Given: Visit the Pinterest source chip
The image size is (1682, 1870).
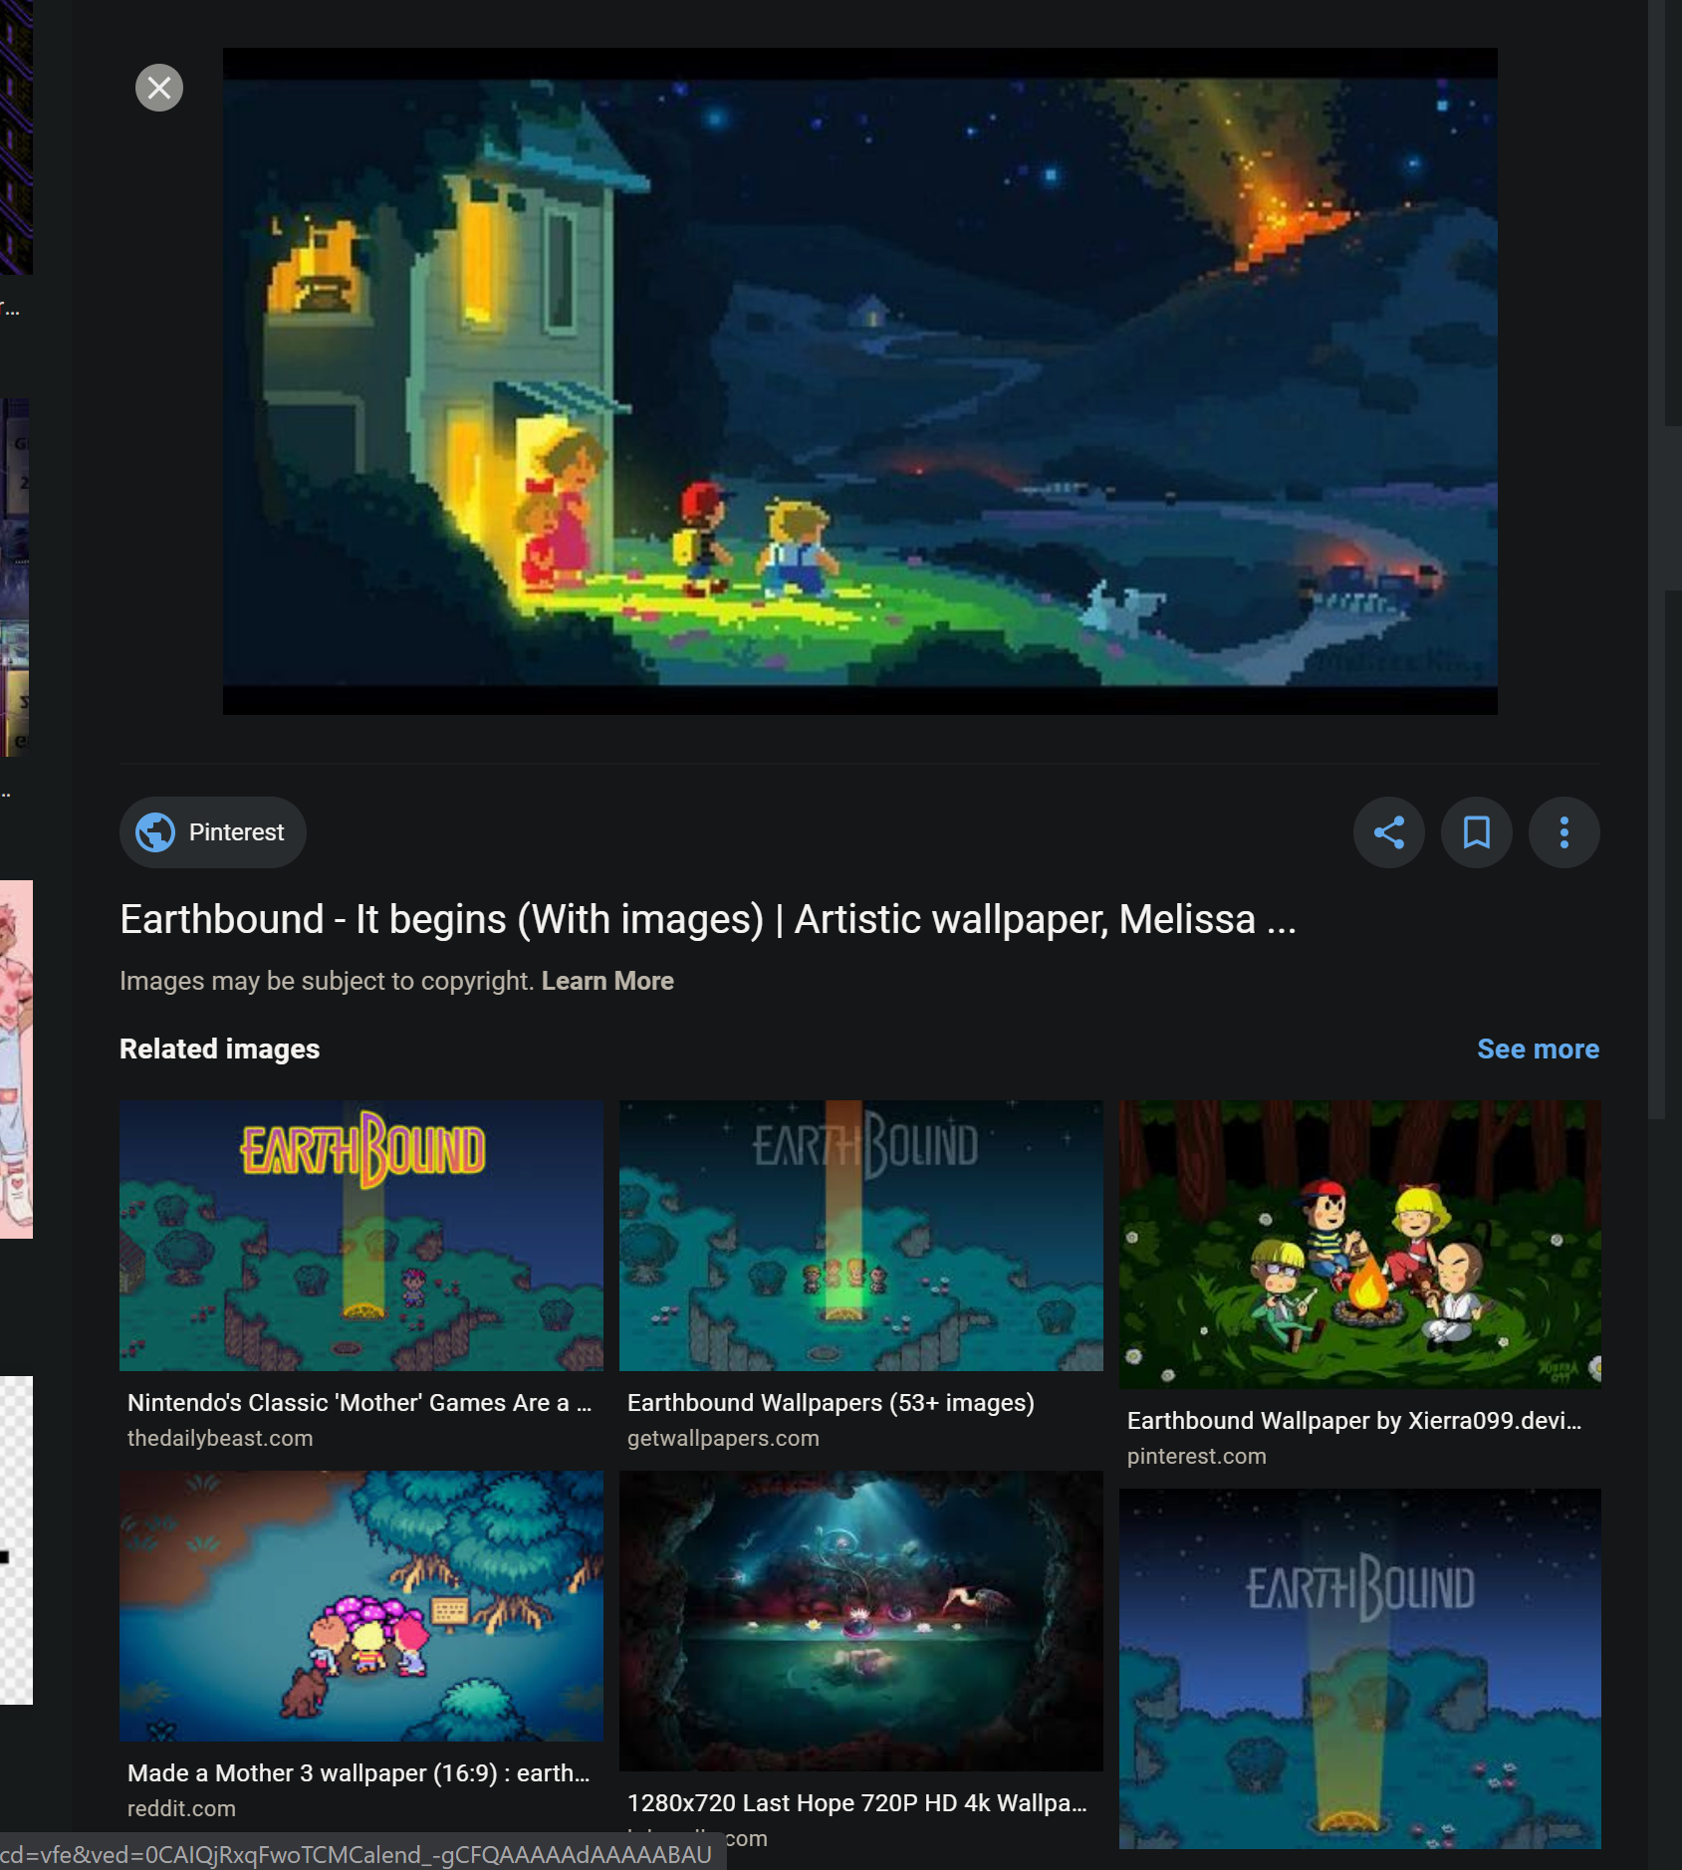Looking at the screenshot, I should [212, 832].
